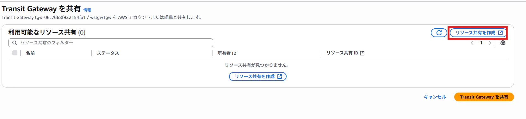
Task: Click the orange Transit Gateway を共有 button
Action: (x=484, y=97)
